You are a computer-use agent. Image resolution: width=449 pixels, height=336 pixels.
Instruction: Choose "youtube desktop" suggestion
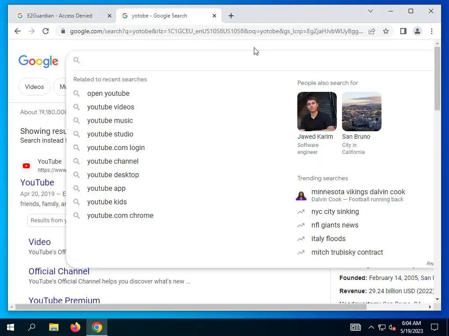click(113, 175)
